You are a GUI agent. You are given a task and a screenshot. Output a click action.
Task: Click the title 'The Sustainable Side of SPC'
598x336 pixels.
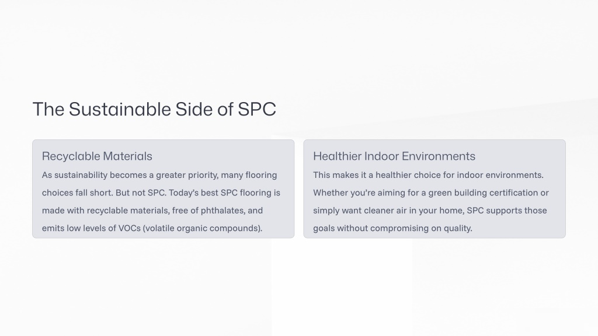coord(154,109)
